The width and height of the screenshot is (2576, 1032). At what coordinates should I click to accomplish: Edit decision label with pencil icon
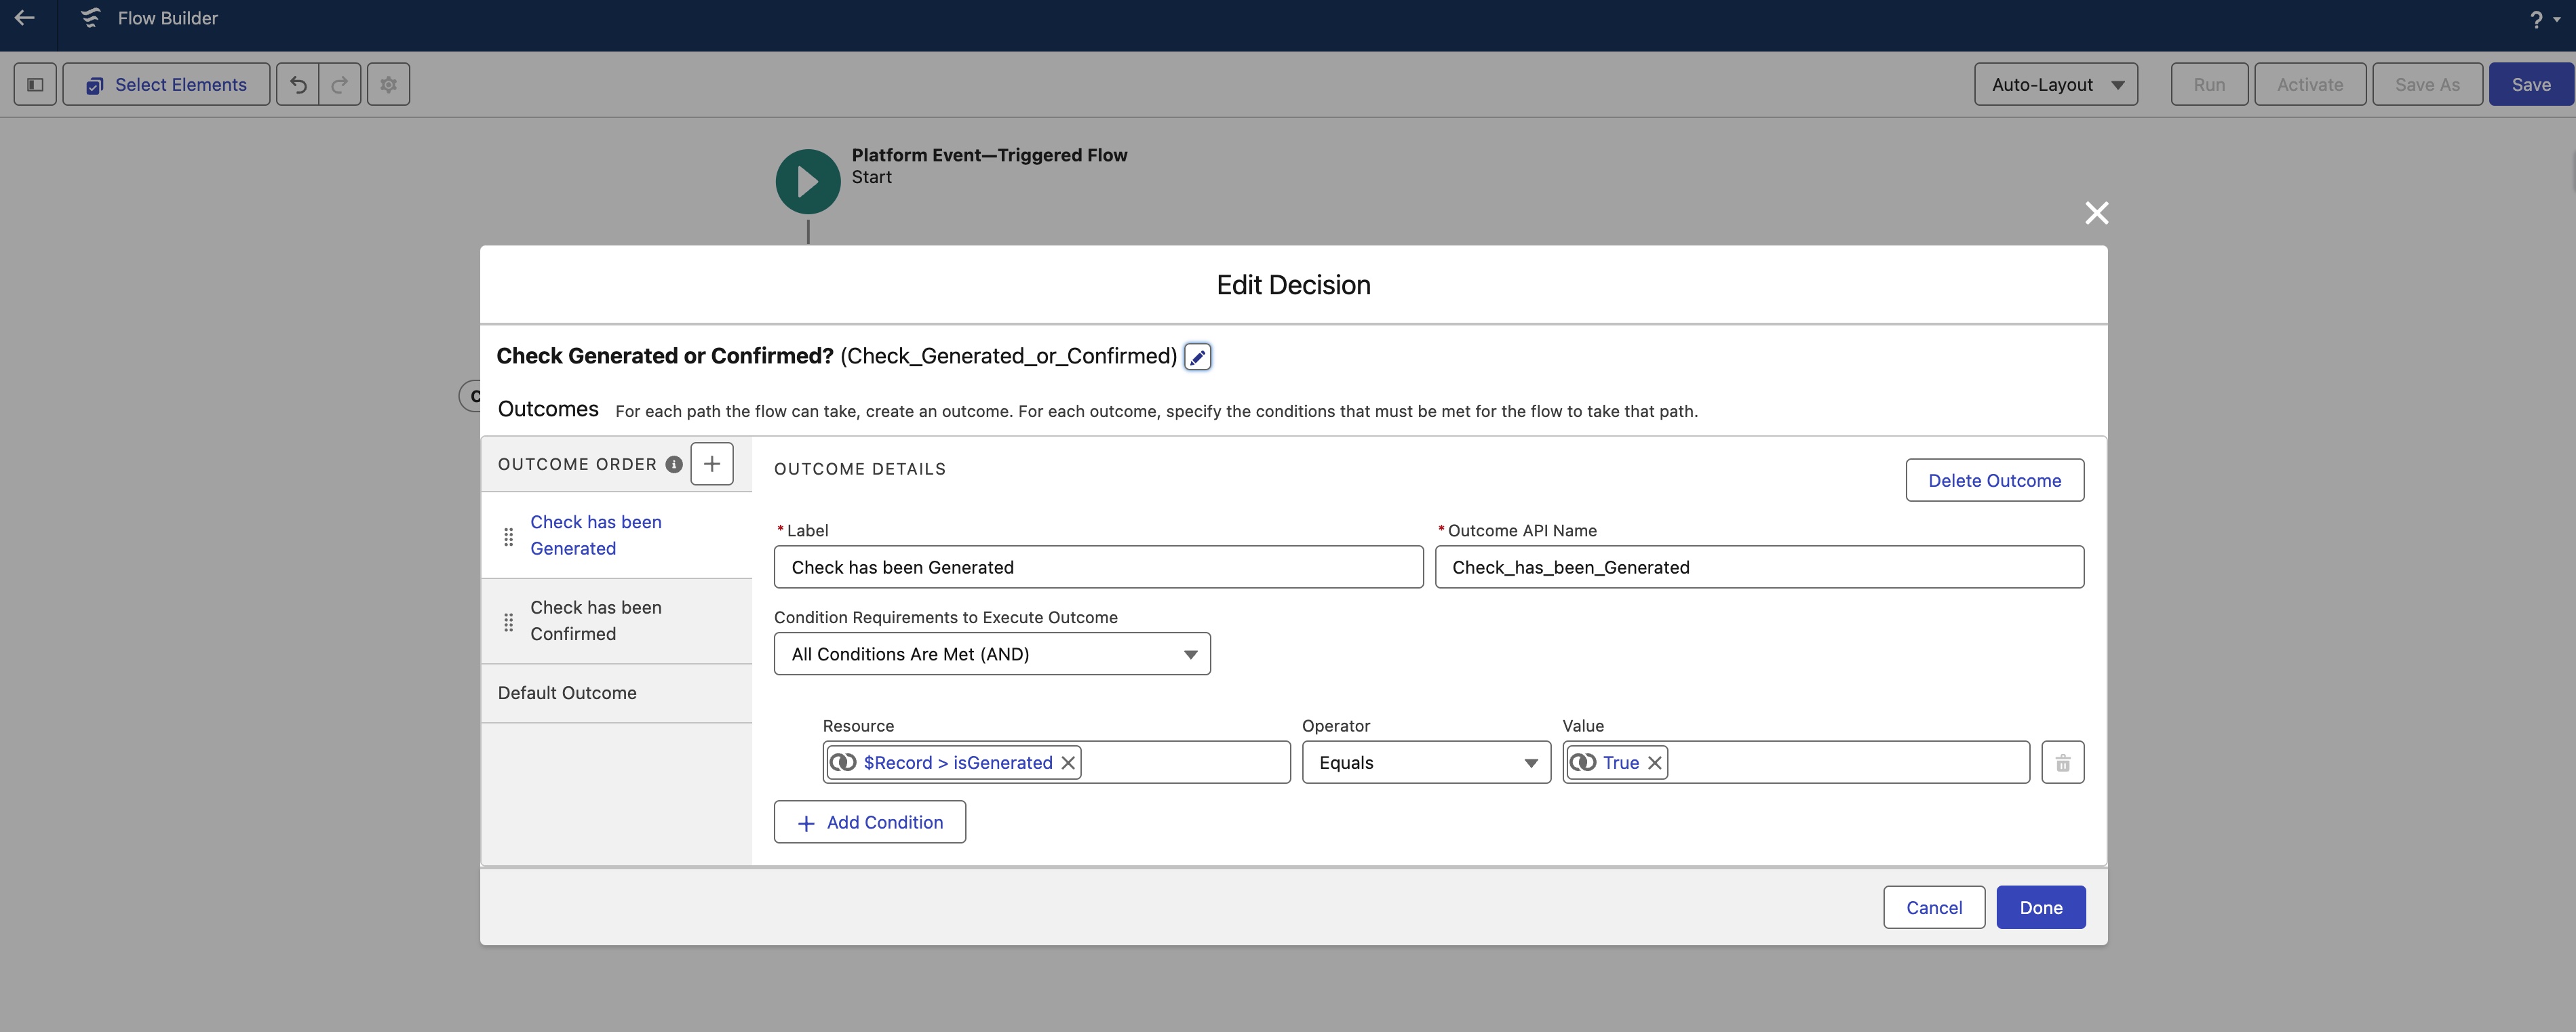click(1197, 357)
